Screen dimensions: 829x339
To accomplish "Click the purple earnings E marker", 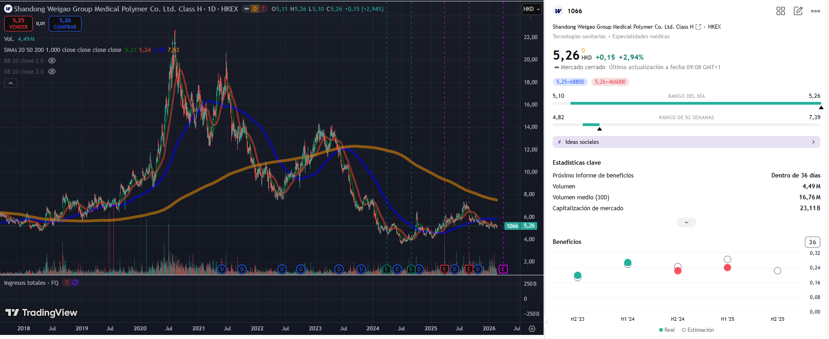I will coord(503,269).
